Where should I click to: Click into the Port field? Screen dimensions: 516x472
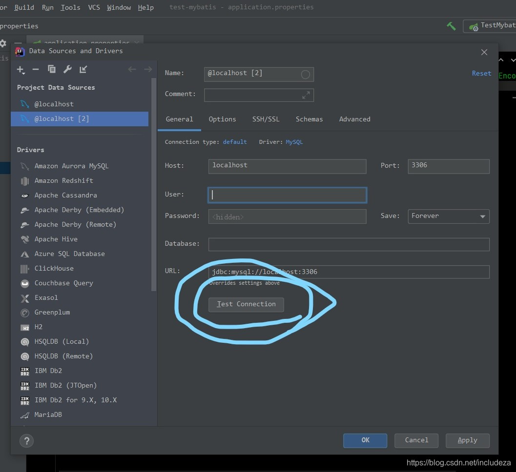tap(449, 166)
